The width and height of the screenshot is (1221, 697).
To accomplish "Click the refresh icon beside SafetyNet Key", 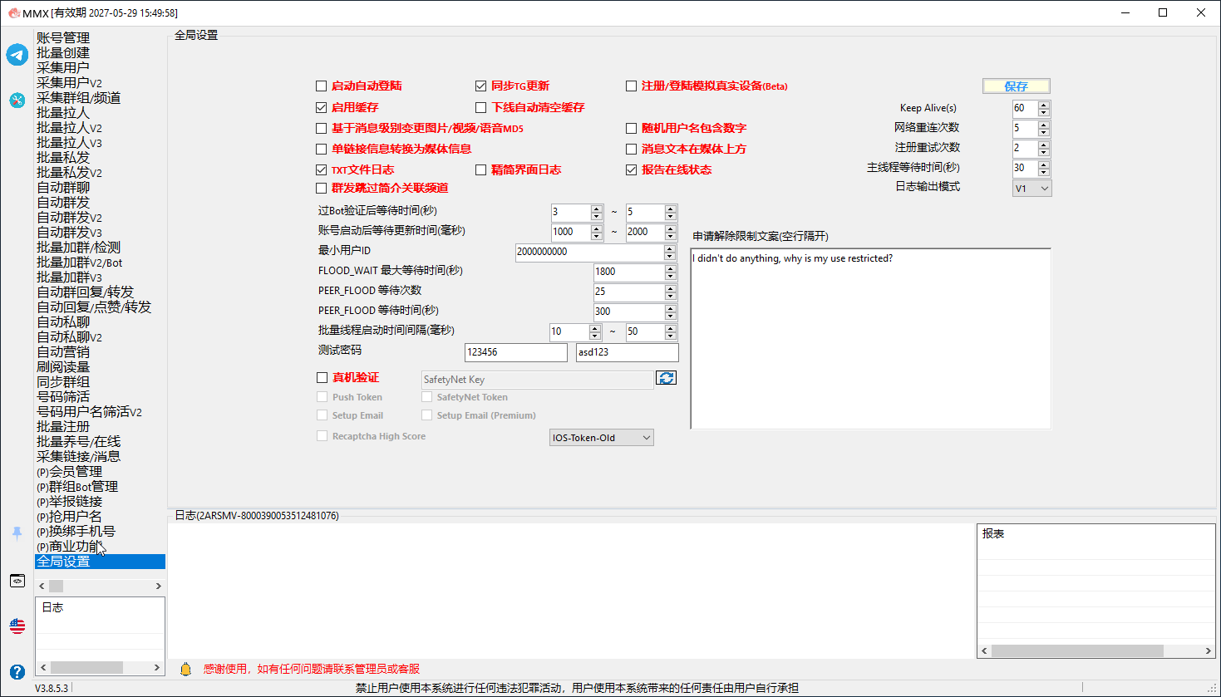I will click(x=667, y=378).
